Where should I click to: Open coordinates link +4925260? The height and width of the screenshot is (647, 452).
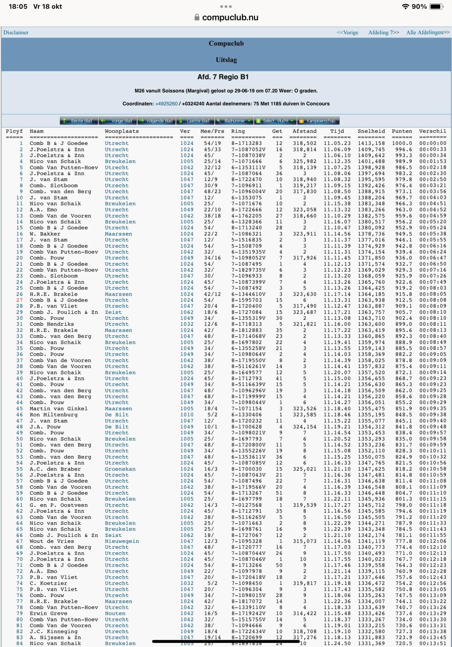(x=166, y=104)
